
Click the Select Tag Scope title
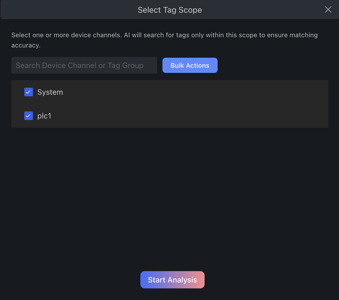click(170, 10)
